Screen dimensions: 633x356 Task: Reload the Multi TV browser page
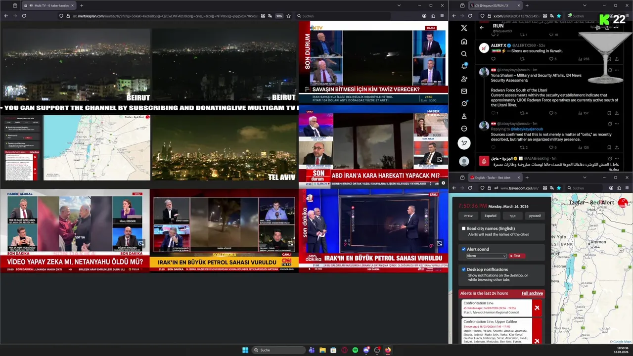click(x=24, y=16)
